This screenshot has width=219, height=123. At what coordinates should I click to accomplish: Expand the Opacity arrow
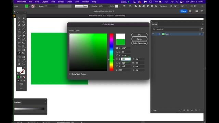(108, 6)
